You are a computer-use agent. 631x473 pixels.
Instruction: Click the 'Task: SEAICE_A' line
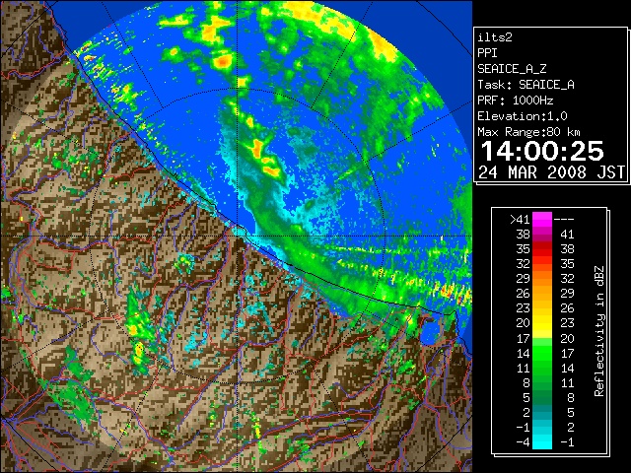(526, 85)
